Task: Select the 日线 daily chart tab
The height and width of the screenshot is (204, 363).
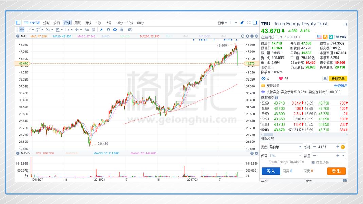Action: coord(67,23)
